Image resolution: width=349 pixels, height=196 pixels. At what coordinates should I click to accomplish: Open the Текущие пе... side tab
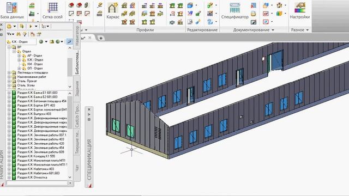pos(77,142)
